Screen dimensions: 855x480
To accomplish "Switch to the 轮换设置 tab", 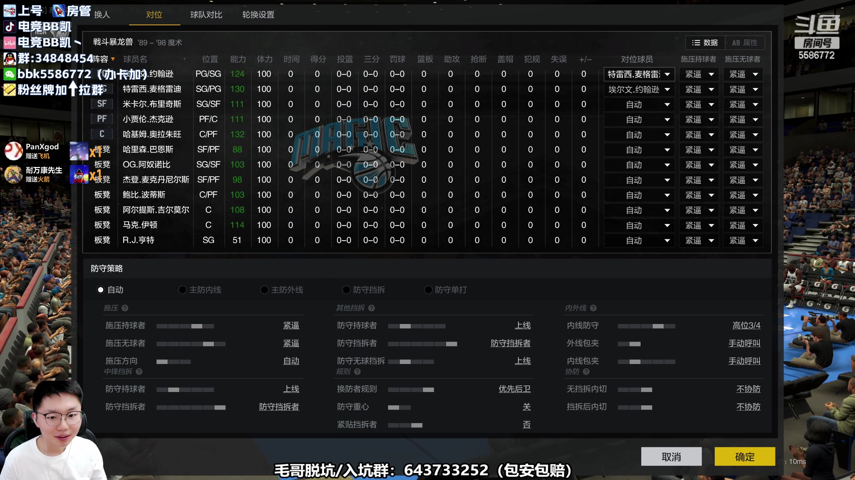I will [x=258, y=15].
